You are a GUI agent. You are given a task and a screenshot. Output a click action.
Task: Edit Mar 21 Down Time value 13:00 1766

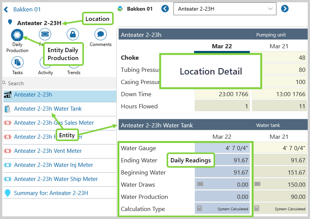[x=279, y=94]
